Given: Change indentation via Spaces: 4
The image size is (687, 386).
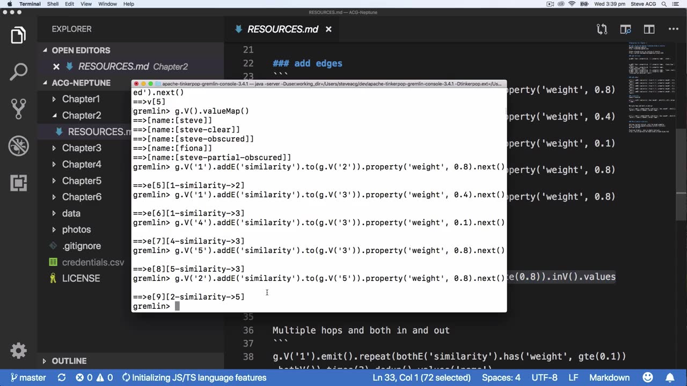Looking at the screenshot, I should (501, 377).
